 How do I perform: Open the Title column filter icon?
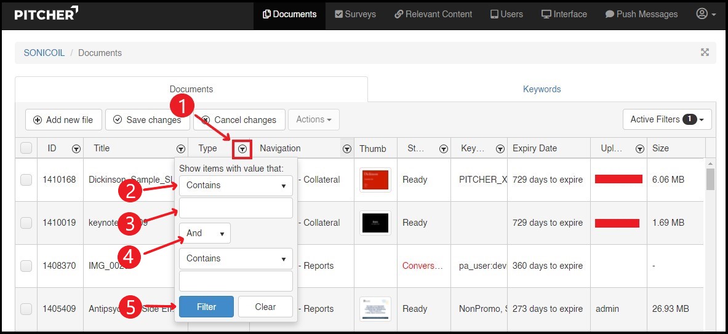180,148
